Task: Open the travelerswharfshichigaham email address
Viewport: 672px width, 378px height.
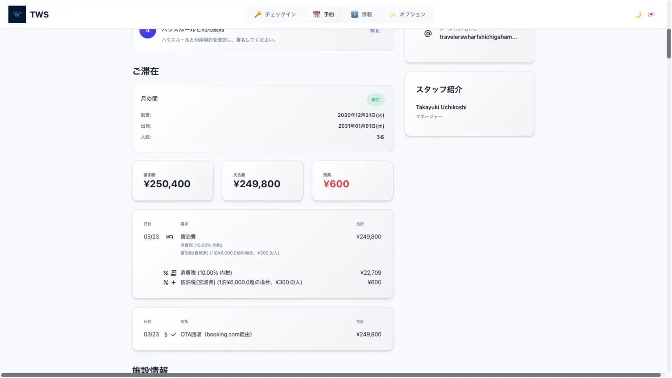Action: [x=478, y=37]
